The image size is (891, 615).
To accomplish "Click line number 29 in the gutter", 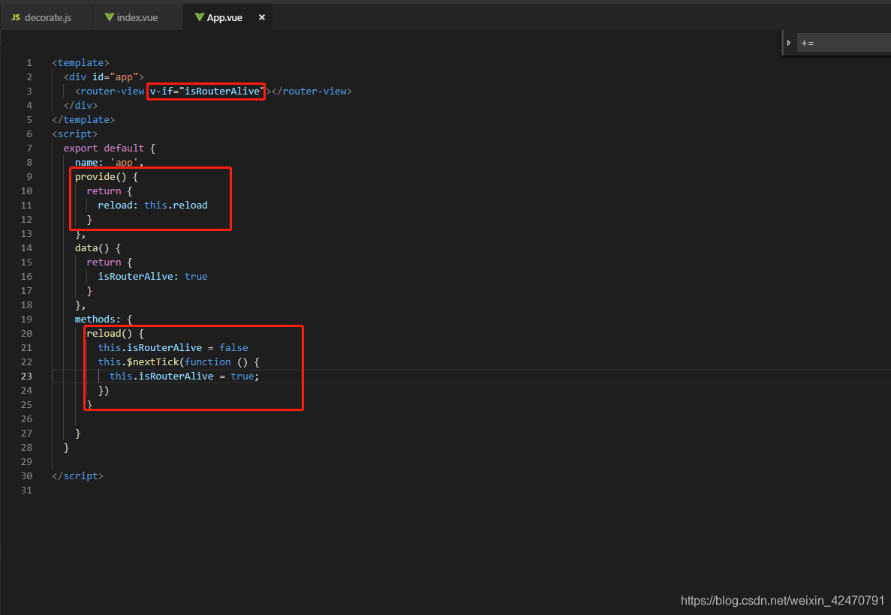I will click(x=27, y=462).
